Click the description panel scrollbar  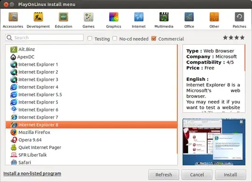[x=245, y=58]
